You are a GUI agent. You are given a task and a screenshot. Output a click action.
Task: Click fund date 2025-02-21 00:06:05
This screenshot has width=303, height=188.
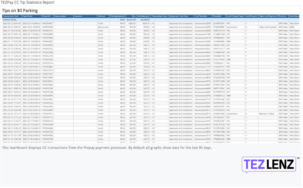32,27
